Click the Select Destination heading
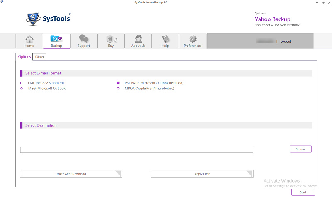 tap(41, 125)
